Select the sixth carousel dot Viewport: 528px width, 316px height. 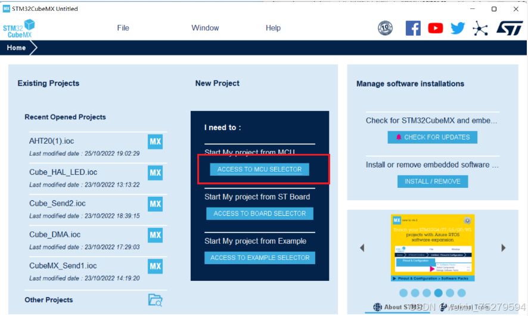pyautogui.click(x=462, y=293)
